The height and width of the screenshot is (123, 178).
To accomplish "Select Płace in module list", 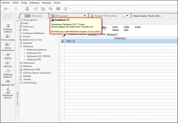I will pyautogui.click(x=24, y=30).
